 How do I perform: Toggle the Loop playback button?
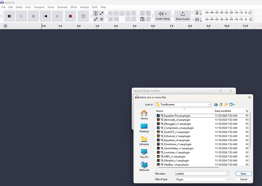83,16
